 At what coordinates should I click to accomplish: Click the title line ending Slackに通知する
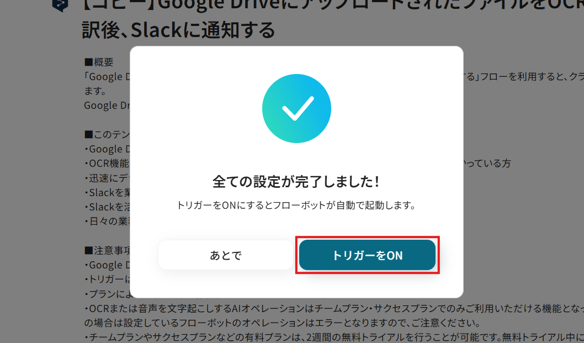(x=178, y=30)
